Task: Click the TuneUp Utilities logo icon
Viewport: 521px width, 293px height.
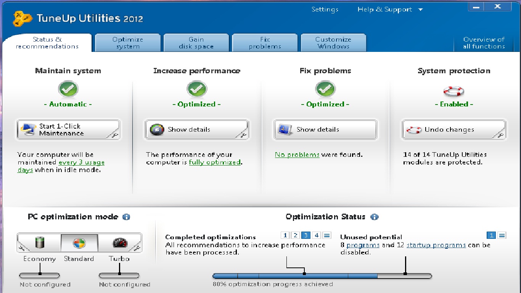Action: pyautogui.click(x=23, y=18)
